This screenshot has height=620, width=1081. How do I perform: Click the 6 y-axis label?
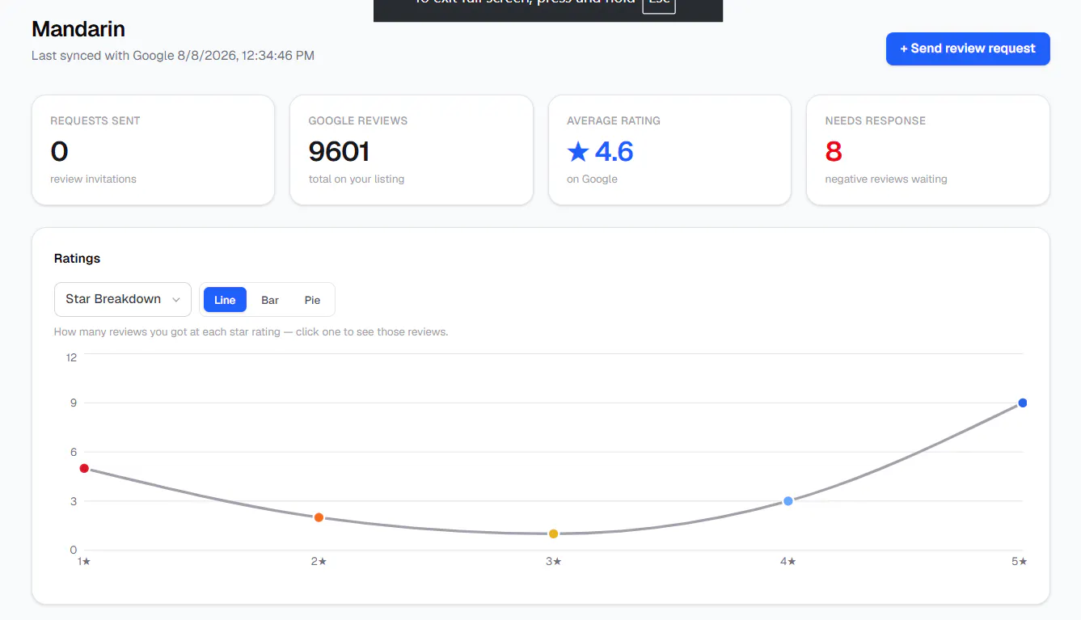click(x=74, y=452)
